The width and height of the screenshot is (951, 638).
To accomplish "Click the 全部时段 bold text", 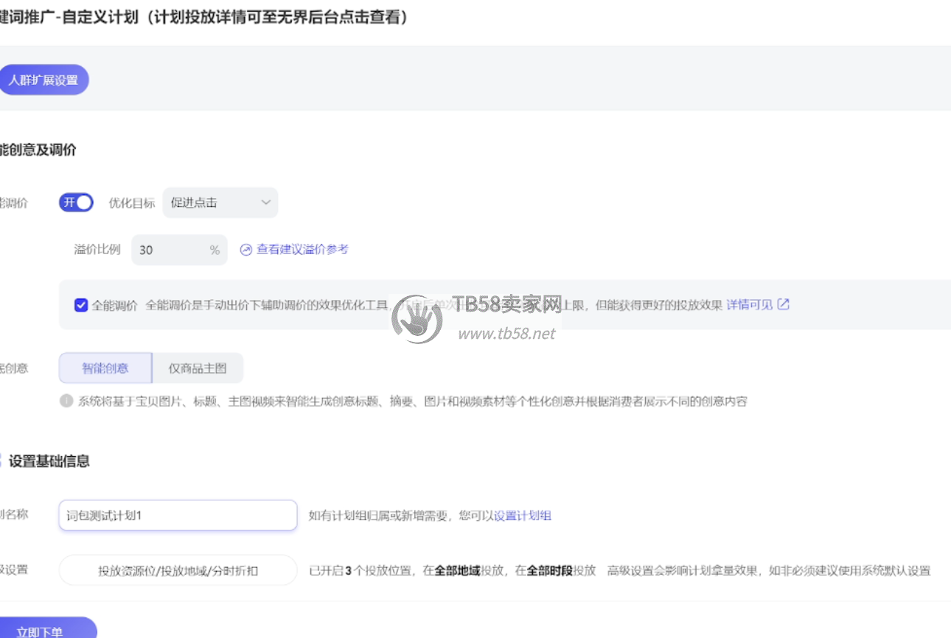I will tap(549, 570).
